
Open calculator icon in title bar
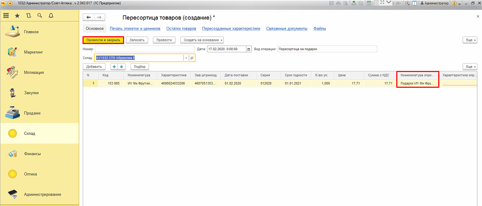pos(369,3)
